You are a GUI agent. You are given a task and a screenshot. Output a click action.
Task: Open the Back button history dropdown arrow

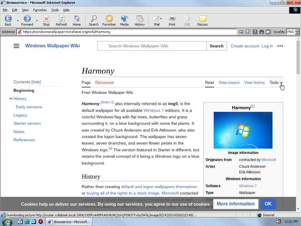[18, 21]
